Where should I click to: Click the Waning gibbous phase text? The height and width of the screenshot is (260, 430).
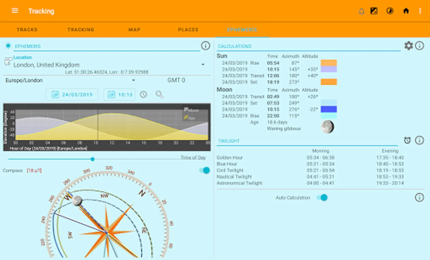click(x=284, y=129)
